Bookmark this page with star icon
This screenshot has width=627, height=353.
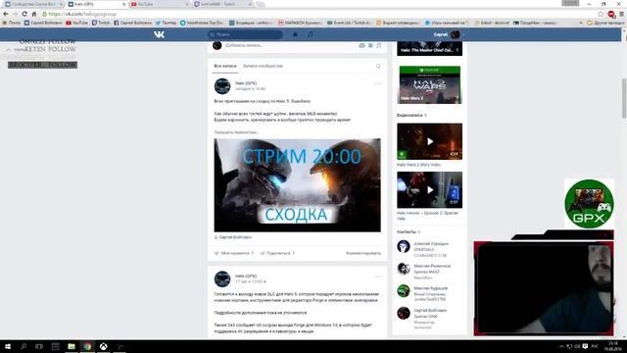point(601,14)
